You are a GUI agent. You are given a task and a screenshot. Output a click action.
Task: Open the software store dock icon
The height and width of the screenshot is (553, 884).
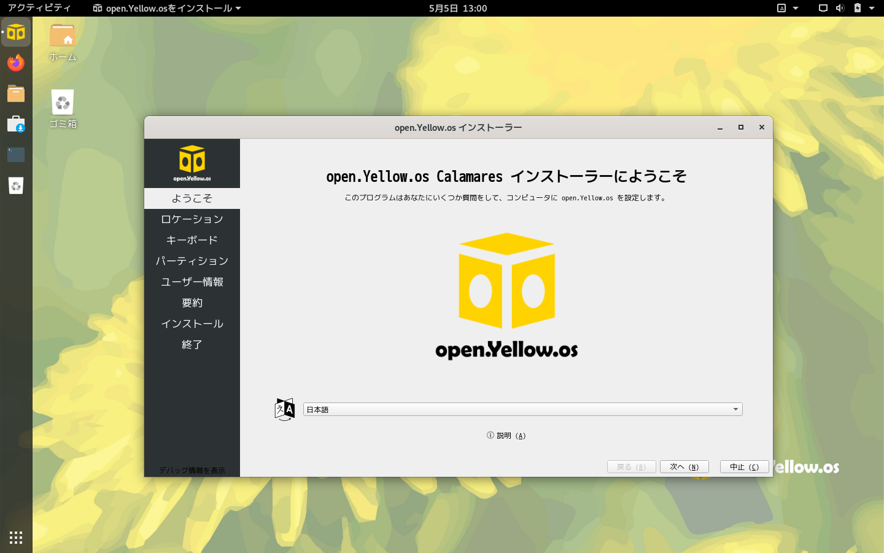coord(16,124)
